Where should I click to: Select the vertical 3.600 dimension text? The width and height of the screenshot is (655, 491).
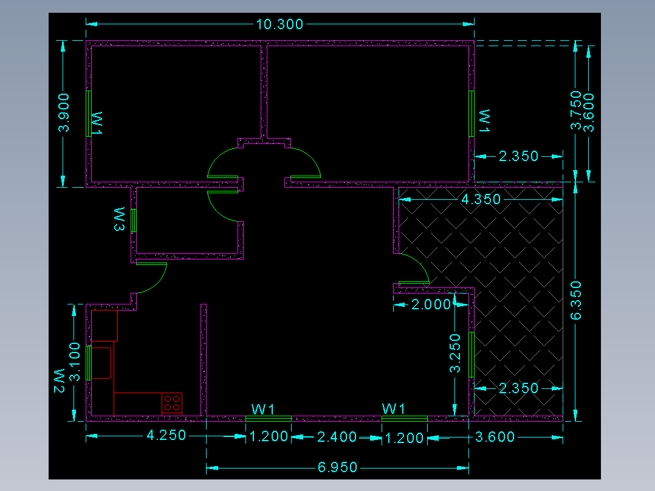588,112
